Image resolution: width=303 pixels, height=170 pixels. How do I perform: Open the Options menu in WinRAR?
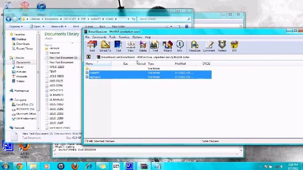tap(137, 37)
